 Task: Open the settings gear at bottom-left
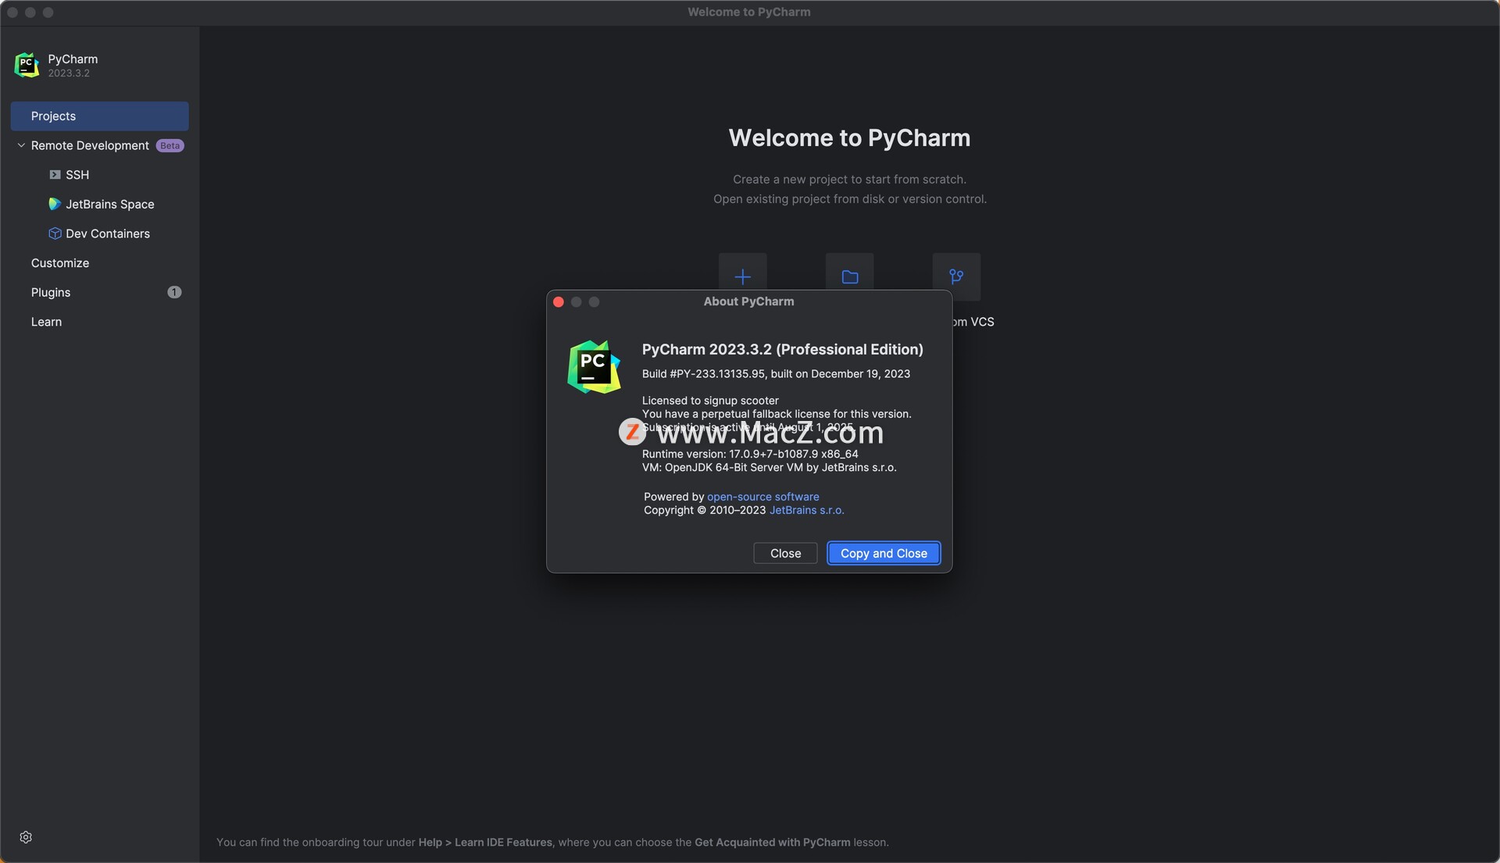[26, 837]
